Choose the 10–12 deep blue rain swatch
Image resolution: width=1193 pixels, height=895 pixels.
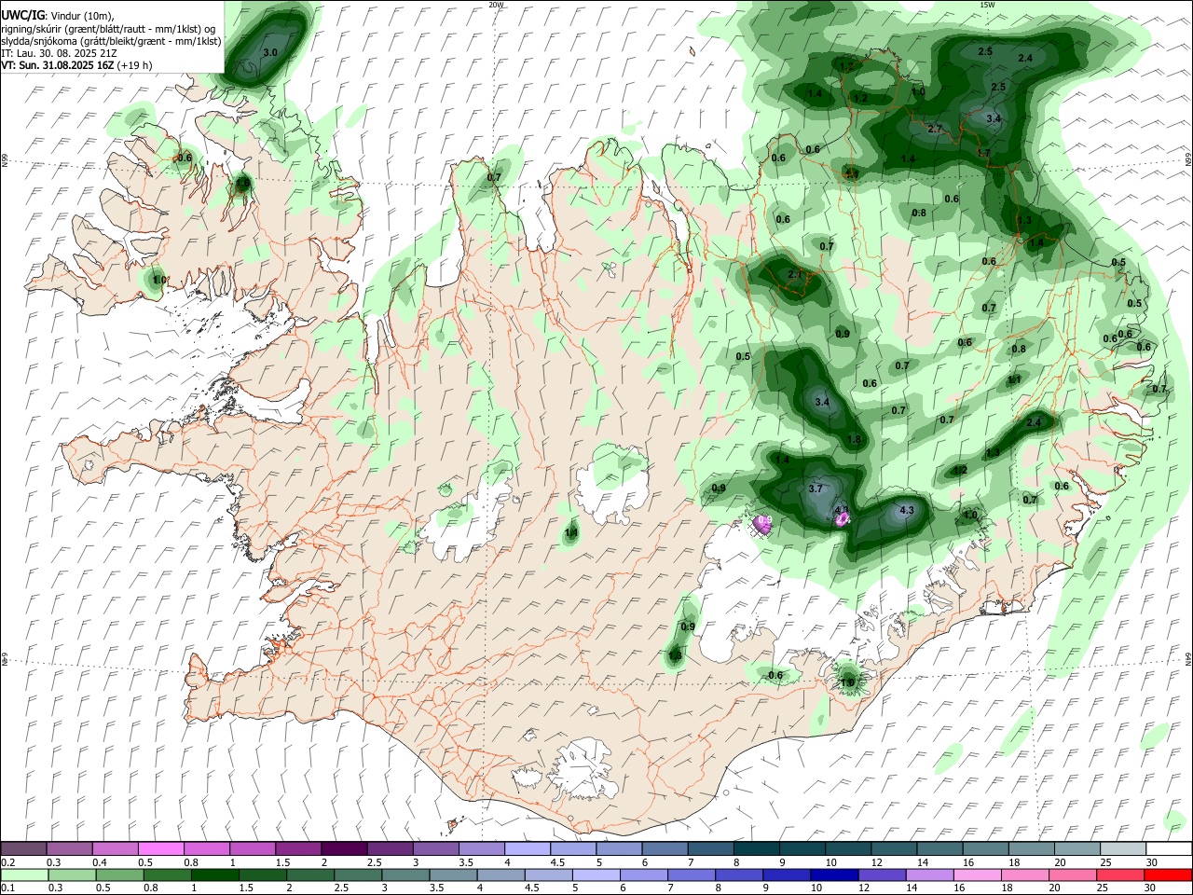(835, 875)
